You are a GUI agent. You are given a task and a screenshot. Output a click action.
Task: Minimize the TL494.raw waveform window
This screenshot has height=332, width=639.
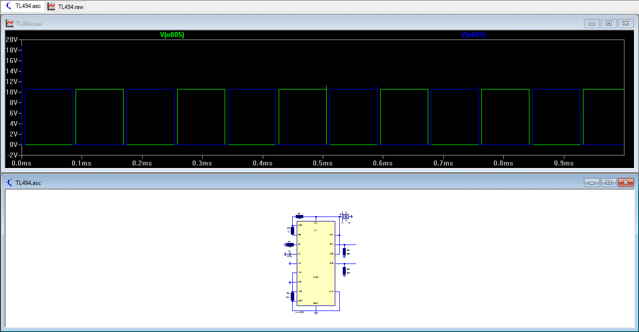click(592, 23)
